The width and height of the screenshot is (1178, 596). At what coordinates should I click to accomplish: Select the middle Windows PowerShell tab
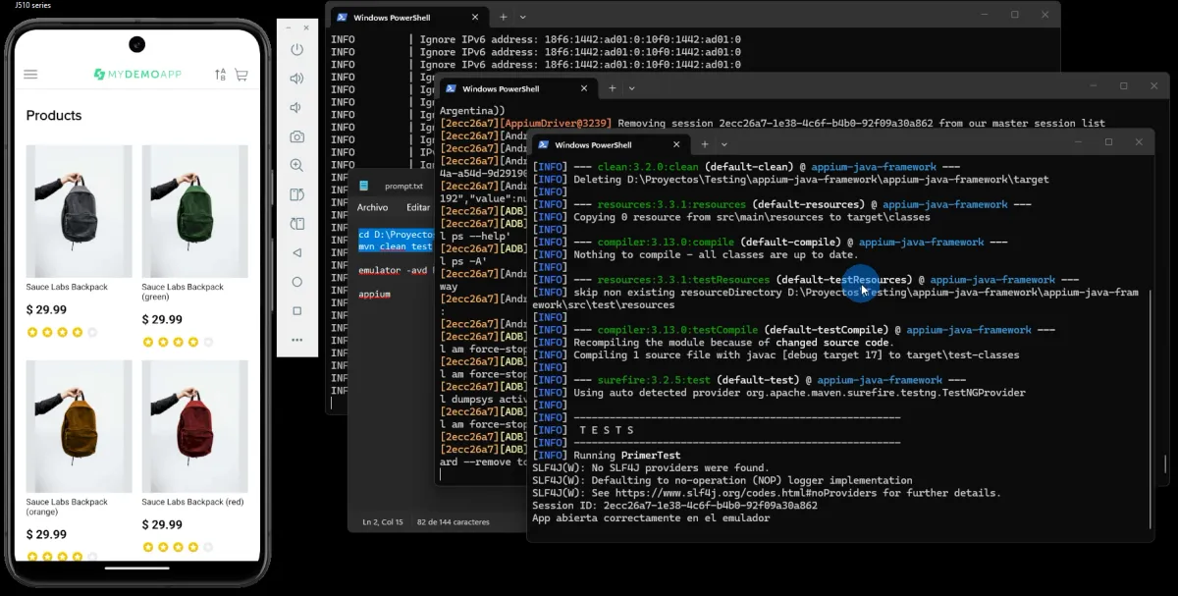tap(518, 88)
